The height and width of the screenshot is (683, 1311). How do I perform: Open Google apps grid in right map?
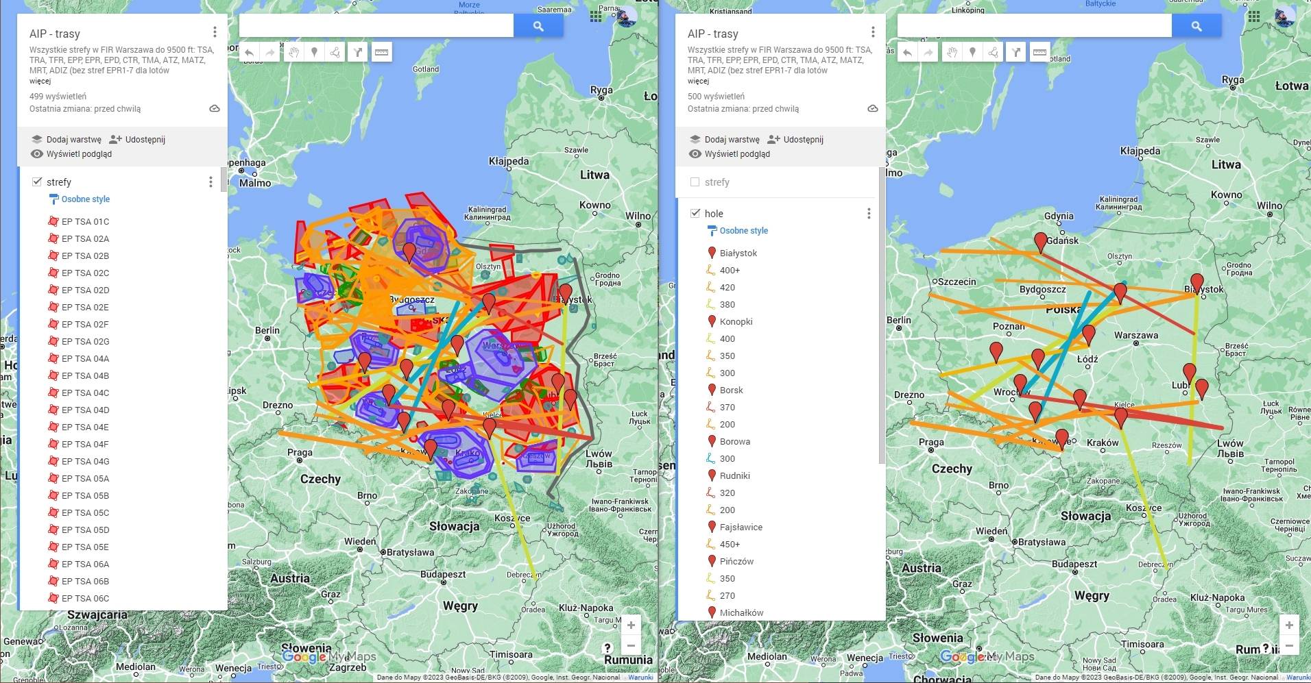pyautogui.click(x=1254, y=16)
